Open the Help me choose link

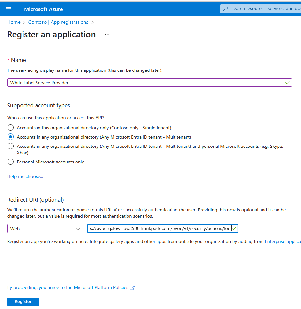pyautogui.click(x=25, y=176)
